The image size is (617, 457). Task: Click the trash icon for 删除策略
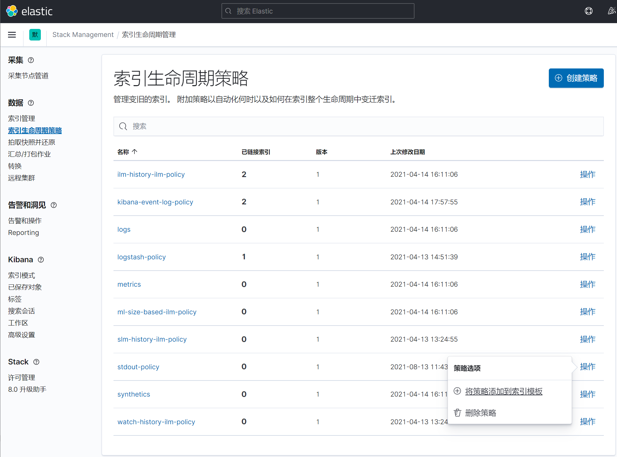click(457, 413)
